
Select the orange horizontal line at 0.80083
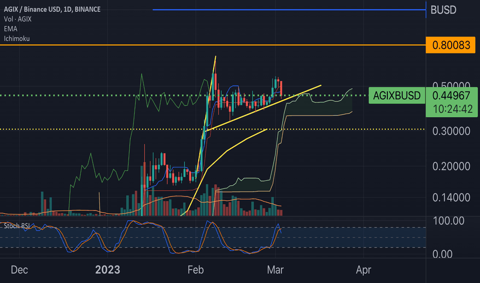coord(213,45)
